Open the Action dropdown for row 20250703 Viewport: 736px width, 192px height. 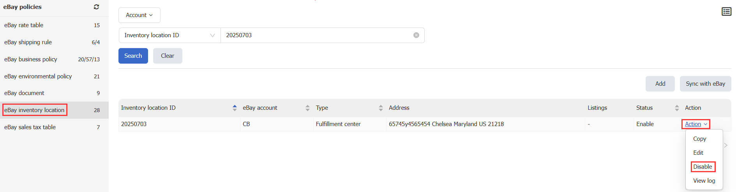click(695, 124)
